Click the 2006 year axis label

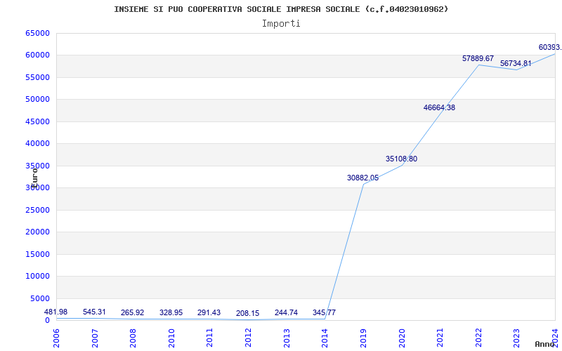click(x=57, y=338)
